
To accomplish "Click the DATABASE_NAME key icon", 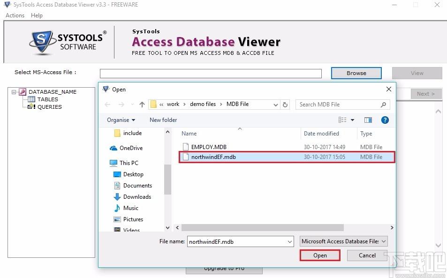I will (23, 92).
